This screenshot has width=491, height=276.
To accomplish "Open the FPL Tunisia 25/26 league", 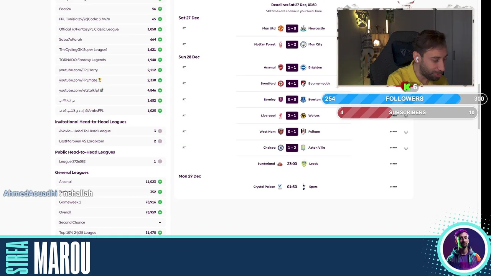I will pos(84,19).
